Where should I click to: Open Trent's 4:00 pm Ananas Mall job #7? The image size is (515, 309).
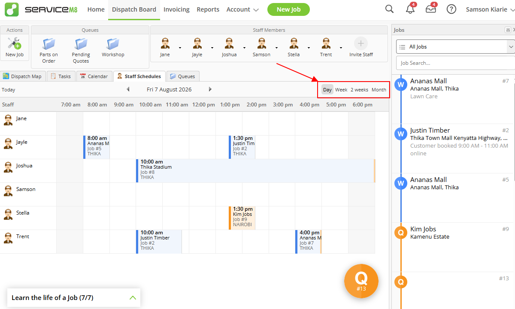tap(309, 242)
